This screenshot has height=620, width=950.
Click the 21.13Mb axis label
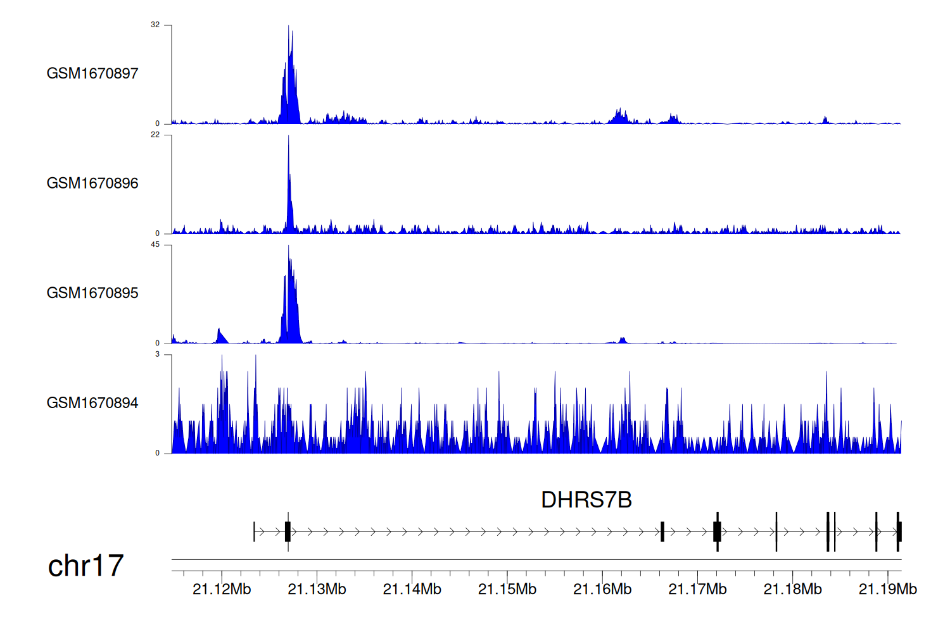[317, 589]
